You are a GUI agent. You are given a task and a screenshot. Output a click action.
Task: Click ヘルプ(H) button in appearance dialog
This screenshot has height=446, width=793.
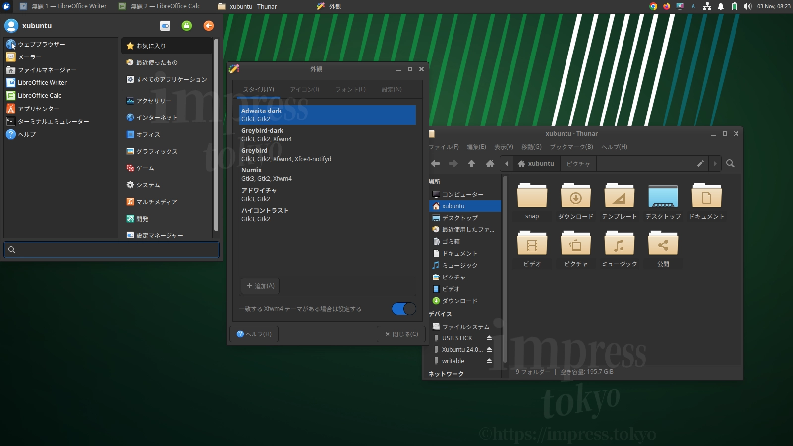click(254, 334)
